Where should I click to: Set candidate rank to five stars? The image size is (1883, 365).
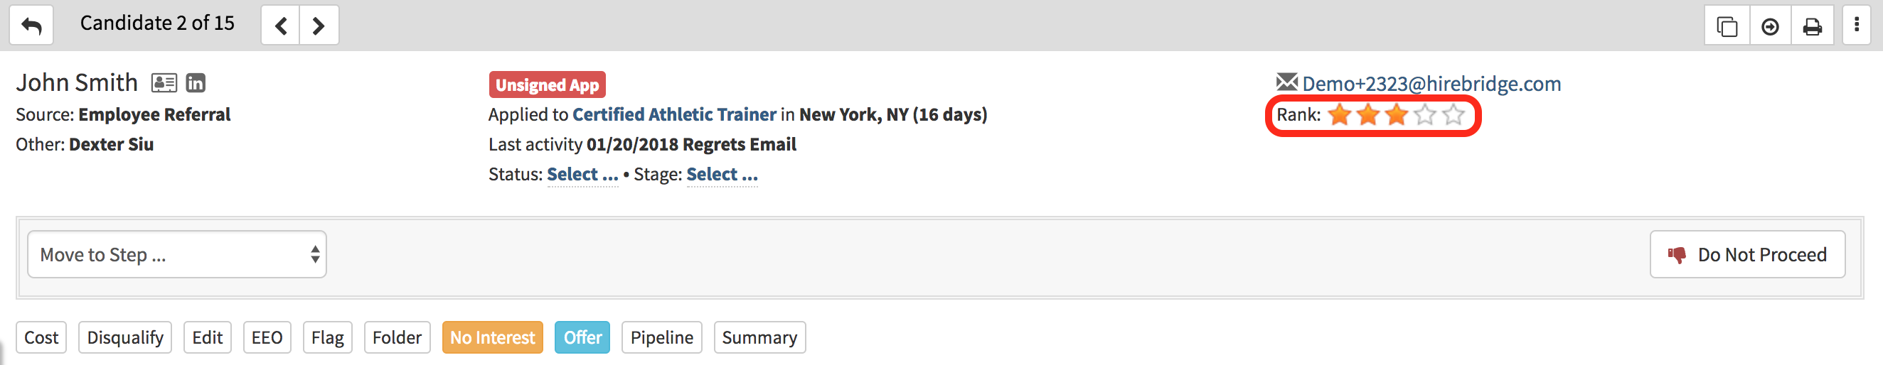tap(1454, 114)
